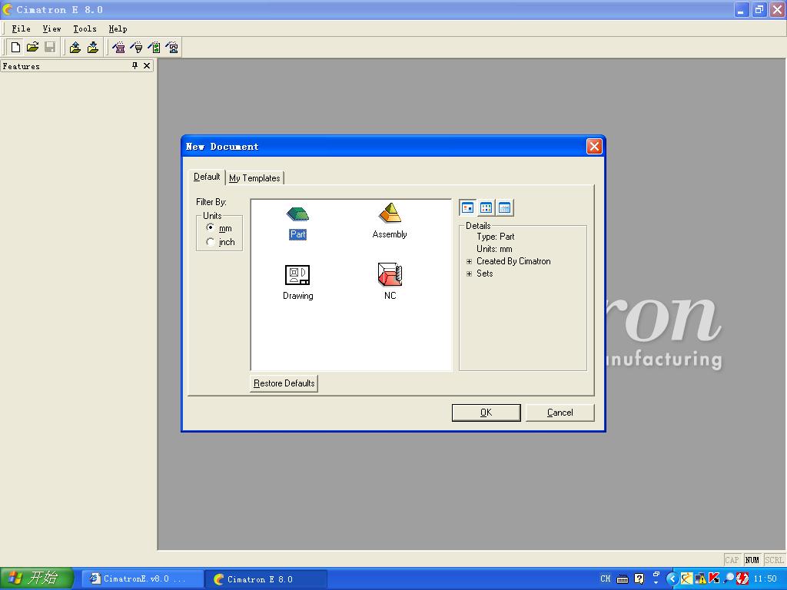
Task: Click the CAP status bar indicator
Action: pyautogui.click(x=732, y=560)
